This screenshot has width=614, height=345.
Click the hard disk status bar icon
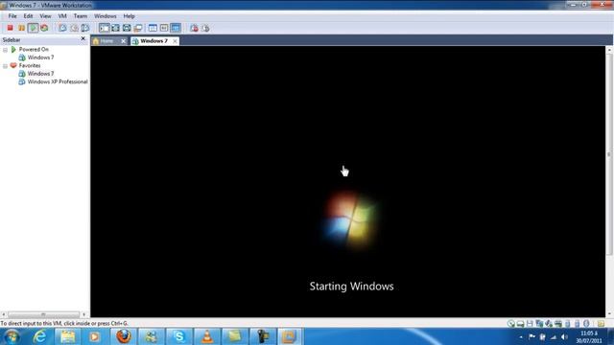[x=520, y=324]
